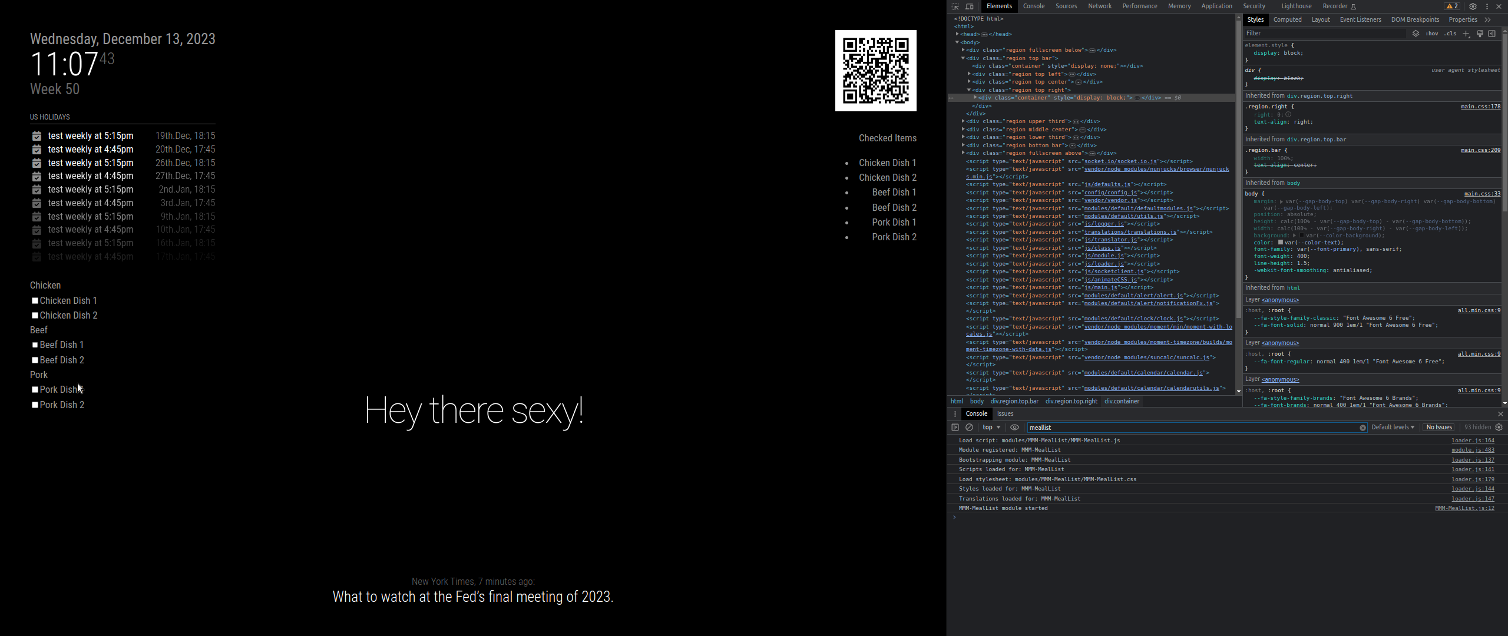1508x636 pixels.
Task: Open the Default levels dropdown
Action: coord(1393,428)
